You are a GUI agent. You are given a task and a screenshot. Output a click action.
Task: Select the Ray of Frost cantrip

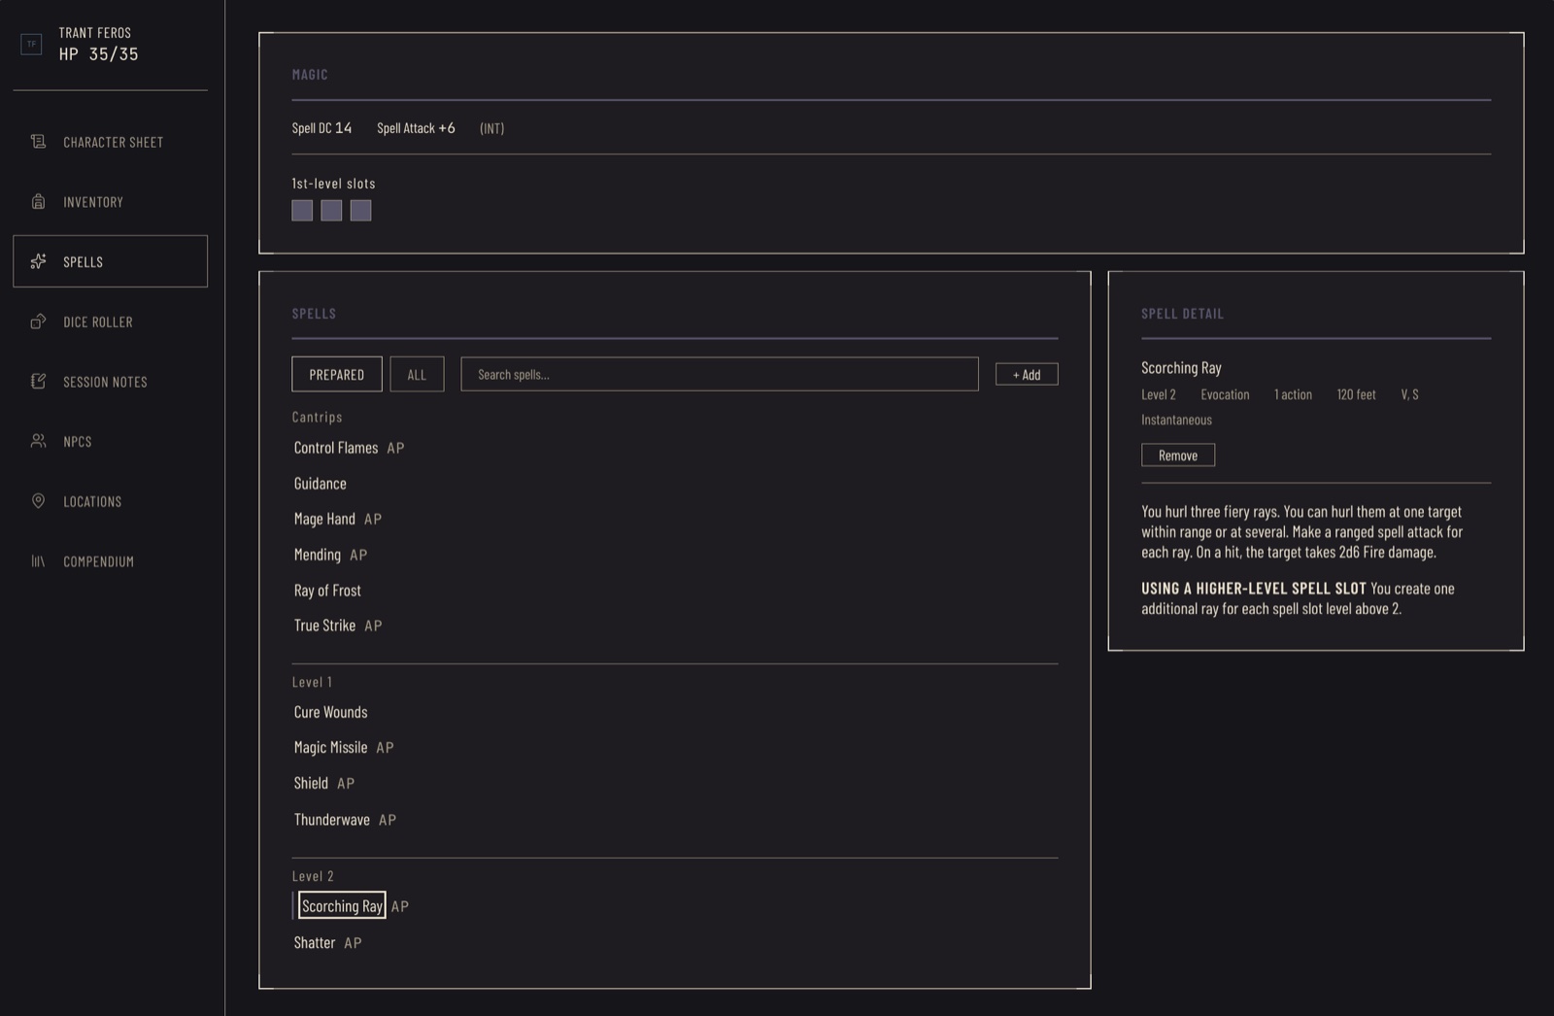(327, 591)
